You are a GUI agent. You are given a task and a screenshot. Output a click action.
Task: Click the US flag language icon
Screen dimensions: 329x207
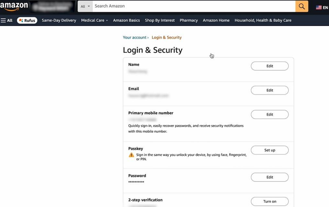pyautogui.click(x=319, y=7)
